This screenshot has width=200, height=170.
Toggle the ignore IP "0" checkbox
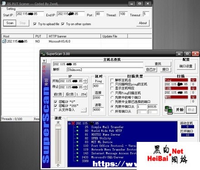[56, 102]
